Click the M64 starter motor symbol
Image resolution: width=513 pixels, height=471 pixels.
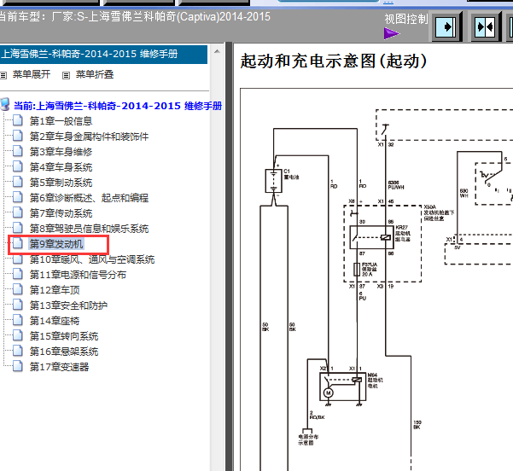(x=342, y=387)
